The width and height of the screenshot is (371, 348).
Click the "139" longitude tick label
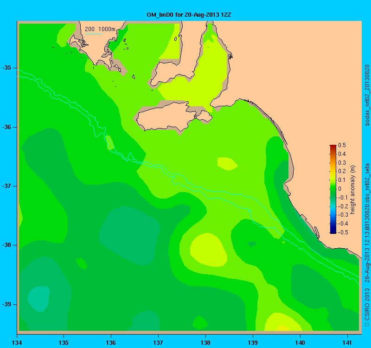click(x=253, y=343)
